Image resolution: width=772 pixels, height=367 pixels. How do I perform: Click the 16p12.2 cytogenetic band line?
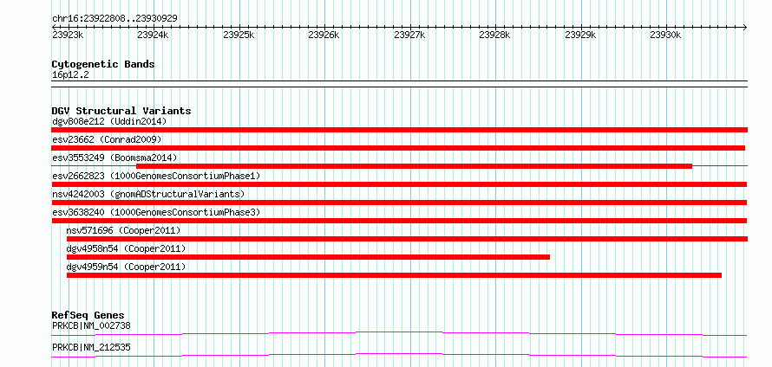[399, 84]
